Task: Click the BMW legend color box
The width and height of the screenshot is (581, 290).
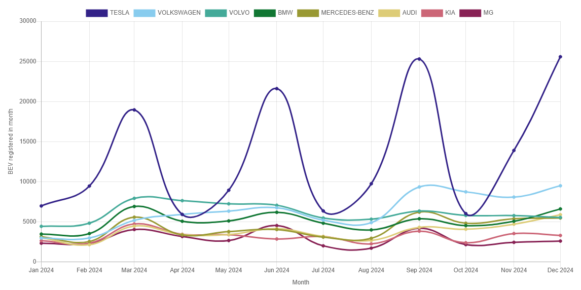Action: point(264,13)
